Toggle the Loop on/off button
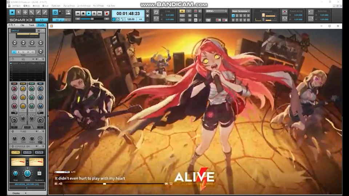349x196 pixels. [156, 13]
